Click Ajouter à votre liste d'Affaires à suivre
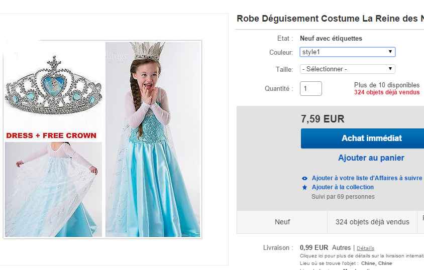Image resolution: width=424 pixels, height=270 pixels. point(367,178)
